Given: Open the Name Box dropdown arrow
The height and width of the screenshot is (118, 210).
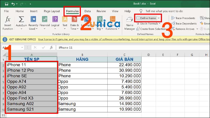Looking at the screenshot, I should pos(22,47).
